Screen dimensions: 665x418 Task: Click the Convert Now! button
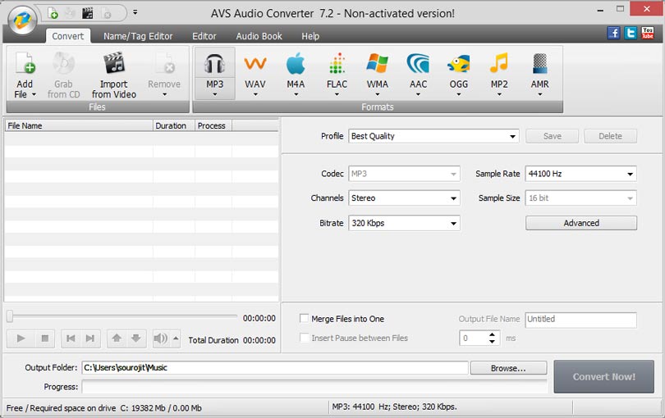click(x=604, y=376)
